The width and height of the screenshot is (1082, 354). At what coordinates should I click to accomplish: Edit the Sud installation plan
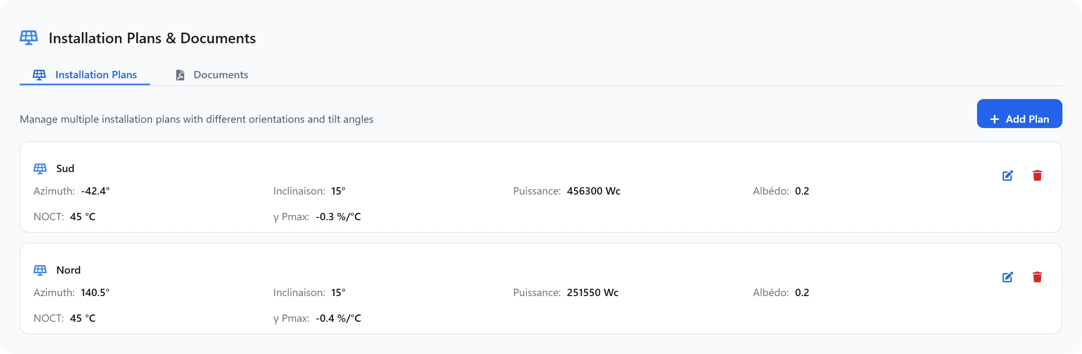(1007, 175)
